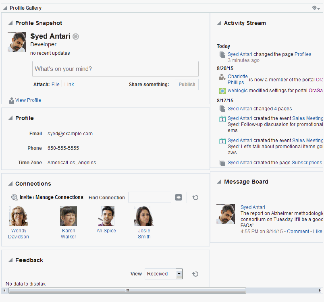324x302 pixels.
Task: Click the calendar icon for 'Let's talk' event
Action: [x=222, y=141]
